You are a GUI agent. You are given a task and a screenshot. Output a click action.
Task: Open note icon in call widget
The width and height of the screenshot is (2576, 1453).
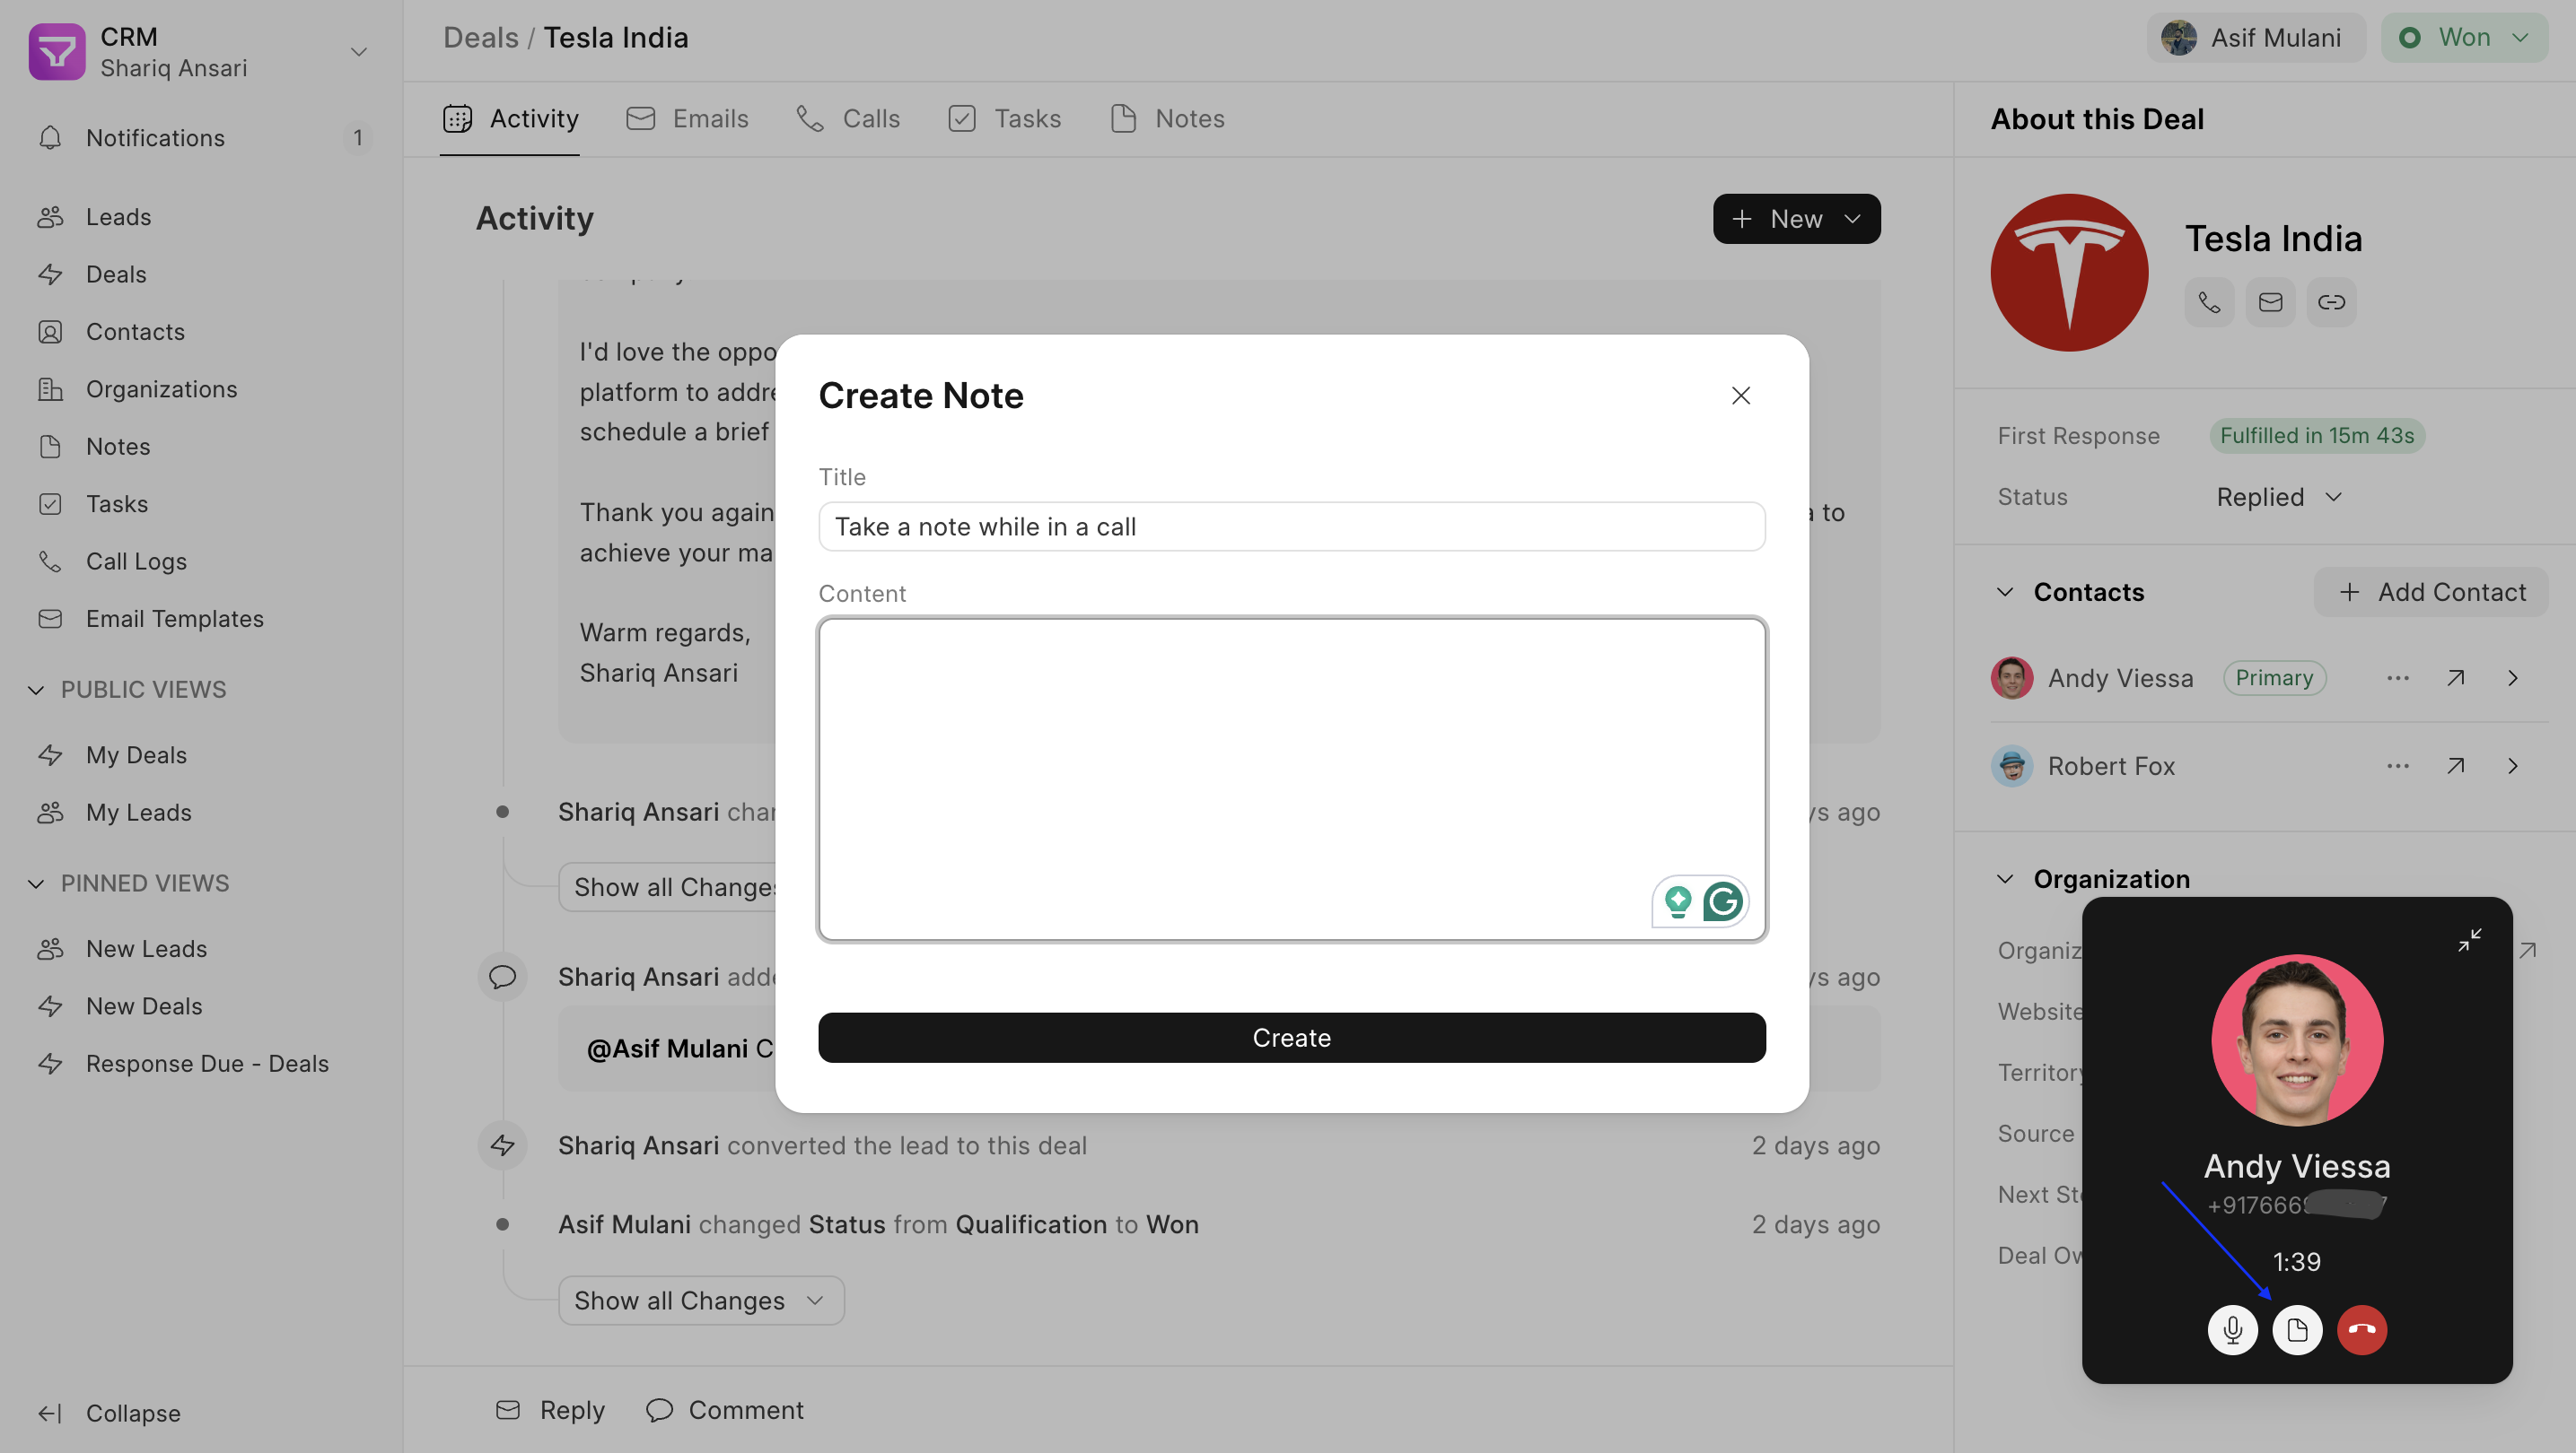coord(2297,1330)
